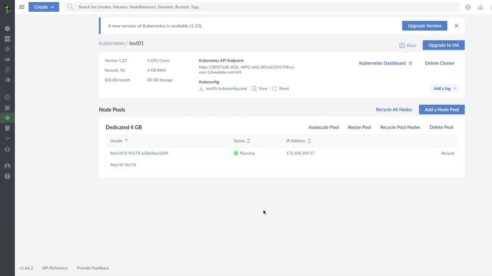This screenshot has height=276, width=492.
Task: Open the Object Storage bucket icon
Action: [7, 128]
